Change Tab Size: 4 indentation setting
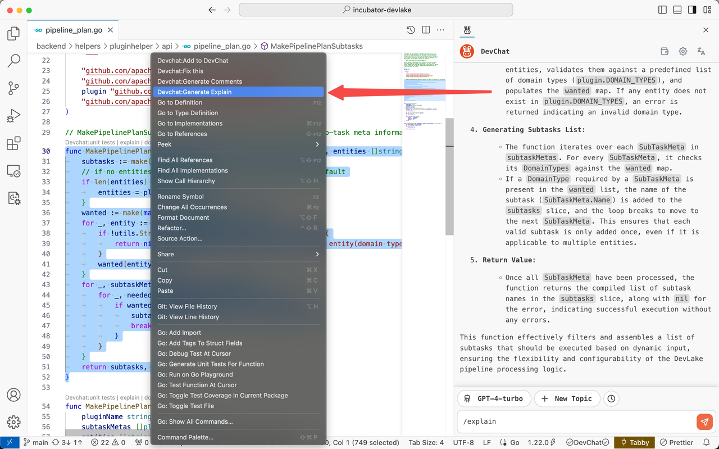Image resolution: width=719 pixels, height=449 pixels. click(x=426, y=443)
